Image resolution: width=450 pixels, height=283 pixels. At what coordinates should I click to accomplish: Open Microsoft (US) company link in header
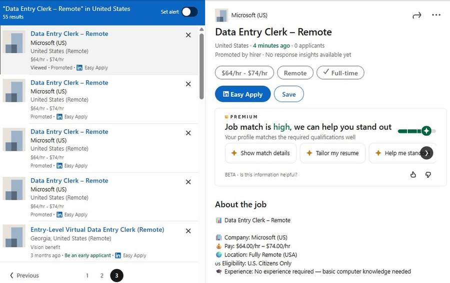(249, 15)
